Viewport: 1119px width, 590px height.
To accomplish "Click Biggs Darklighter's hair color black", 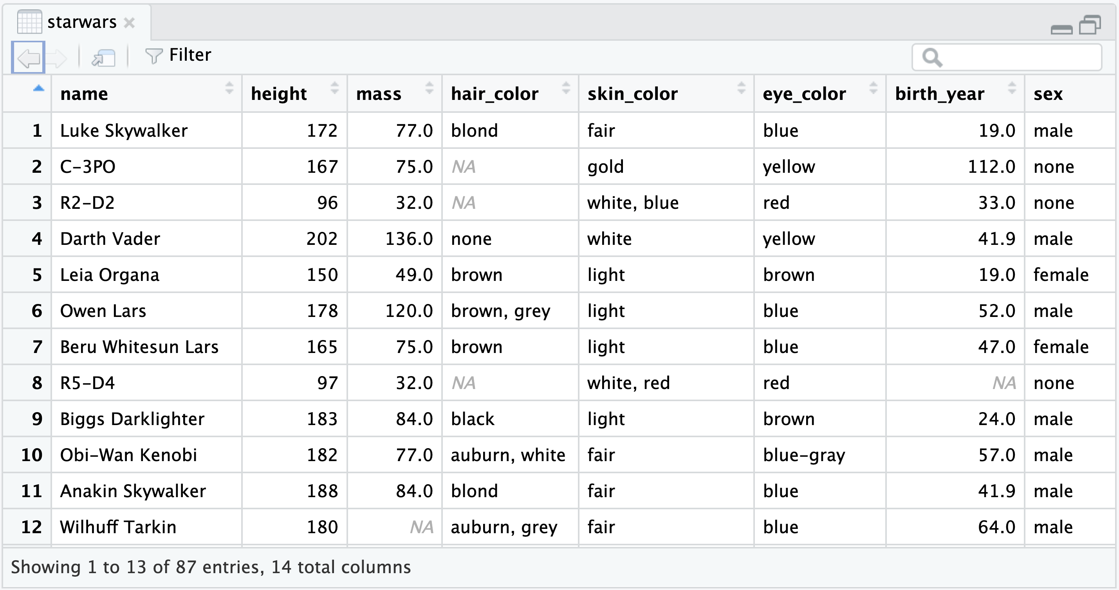I will [x=473, y=419].
